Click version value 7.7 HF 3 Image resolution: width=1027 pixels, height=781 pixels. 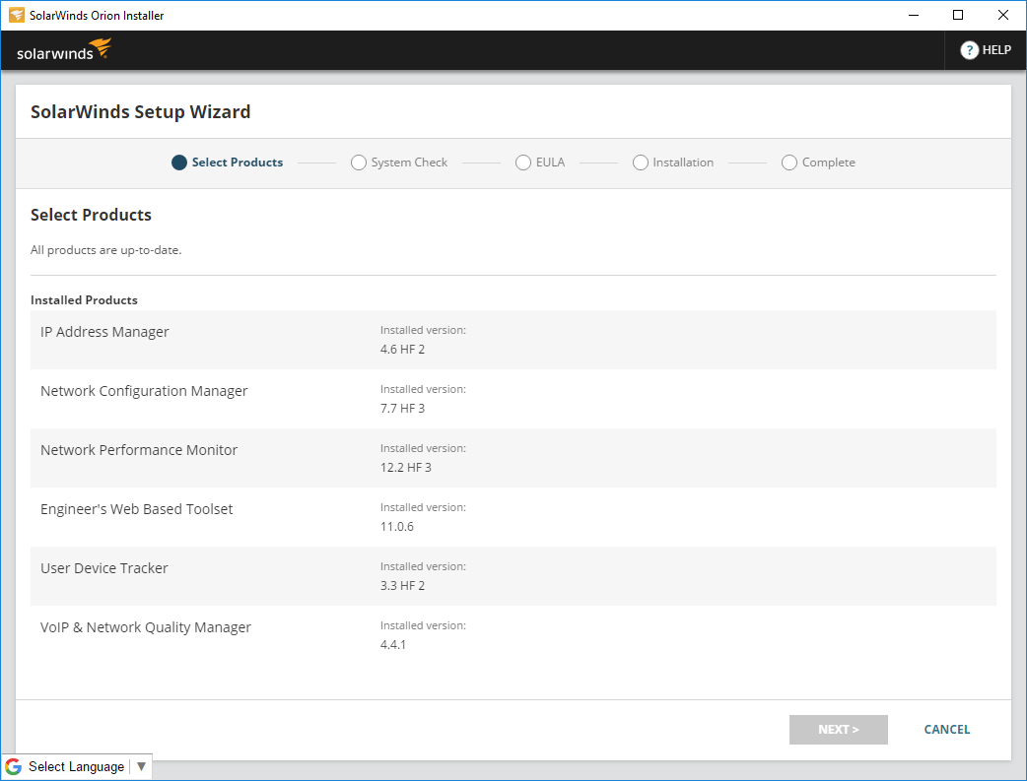point(402,409)
